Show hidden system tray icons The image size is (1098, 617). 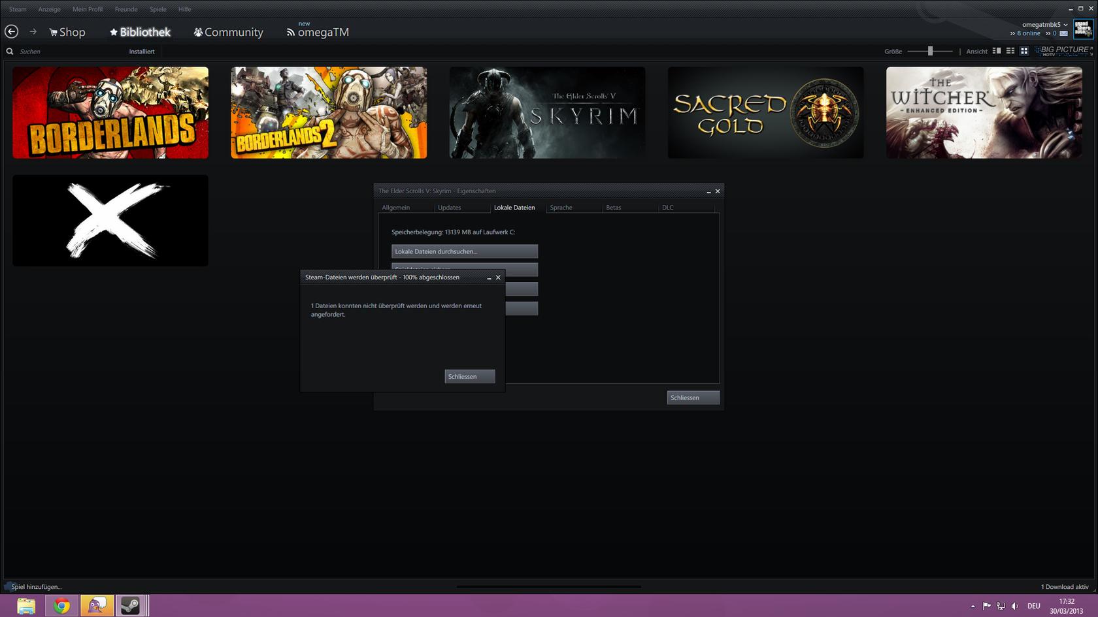(x=973, y=606)
